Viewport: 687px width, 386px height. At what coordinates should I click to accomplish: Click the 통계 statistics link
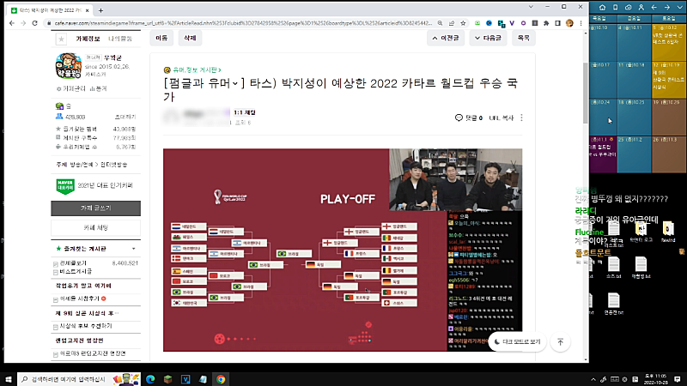tap(99, 88)
